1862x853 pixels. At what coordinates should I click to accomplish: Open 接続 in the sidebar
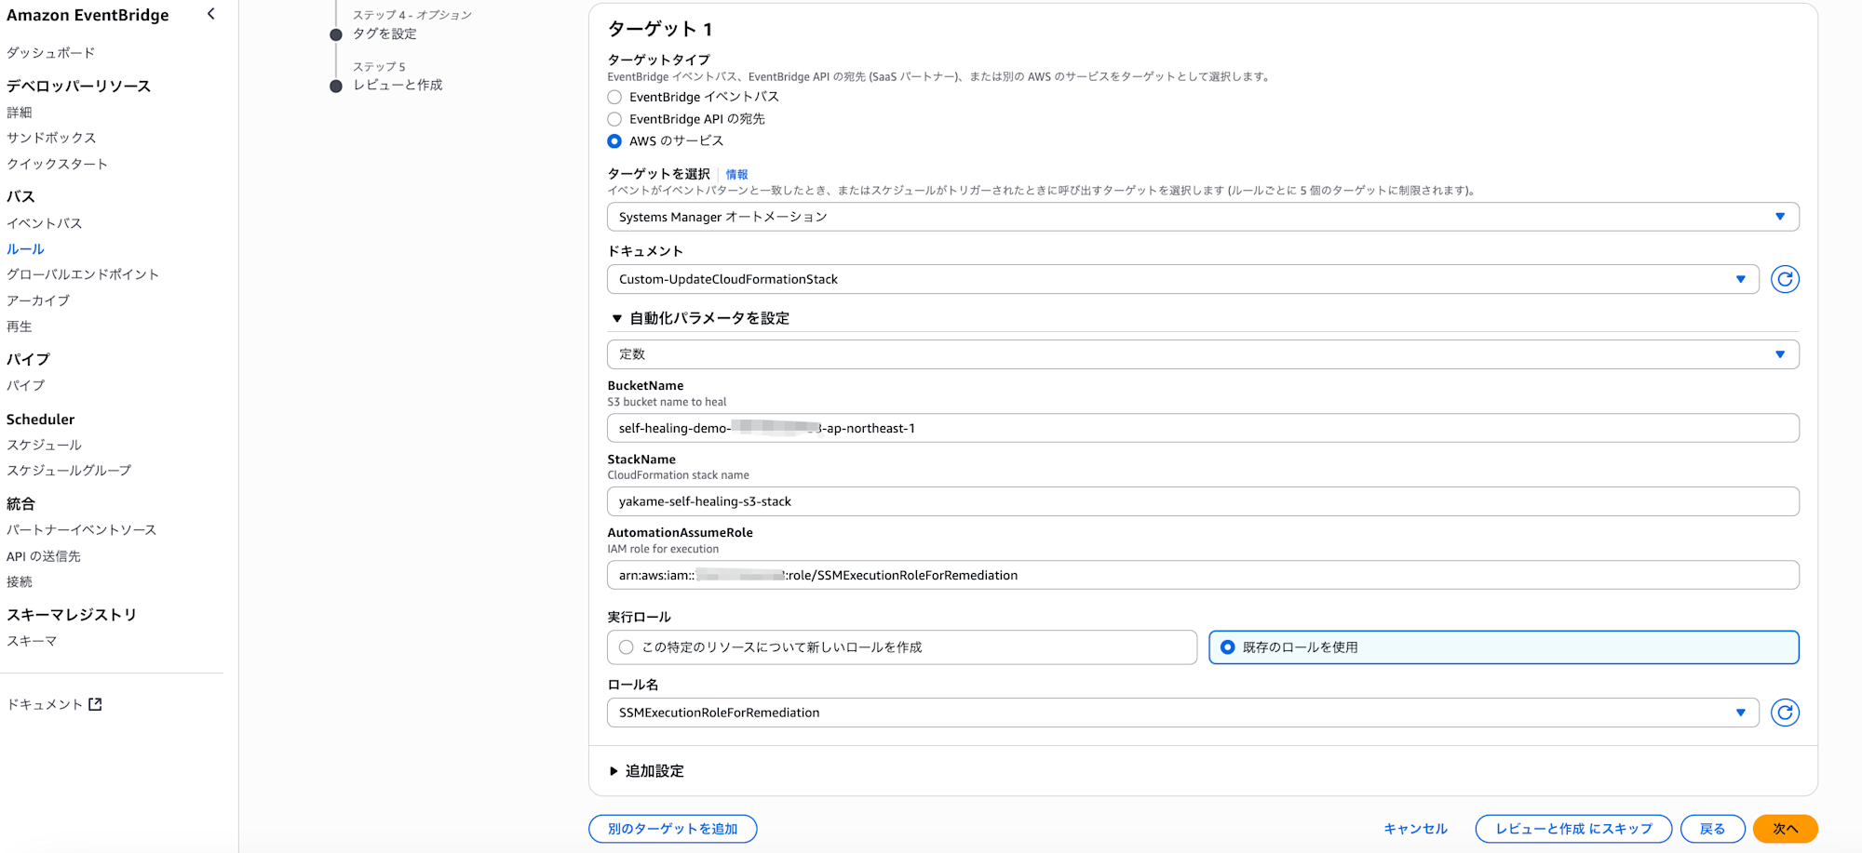pyautogui.click(x=20, y=581)
